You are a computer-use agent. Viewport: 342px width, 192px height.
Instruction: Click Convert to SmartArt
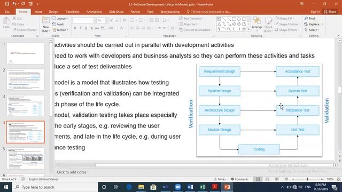click(195, 30)
